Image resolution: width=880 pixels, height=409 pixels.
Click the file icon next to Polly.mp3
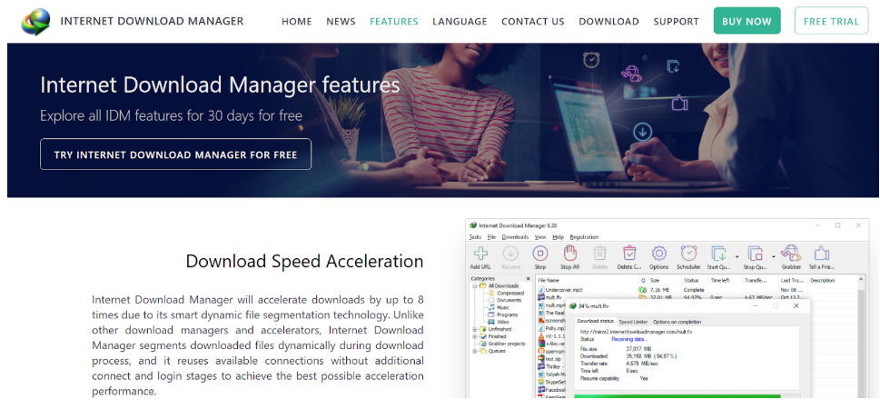(541, 328)
